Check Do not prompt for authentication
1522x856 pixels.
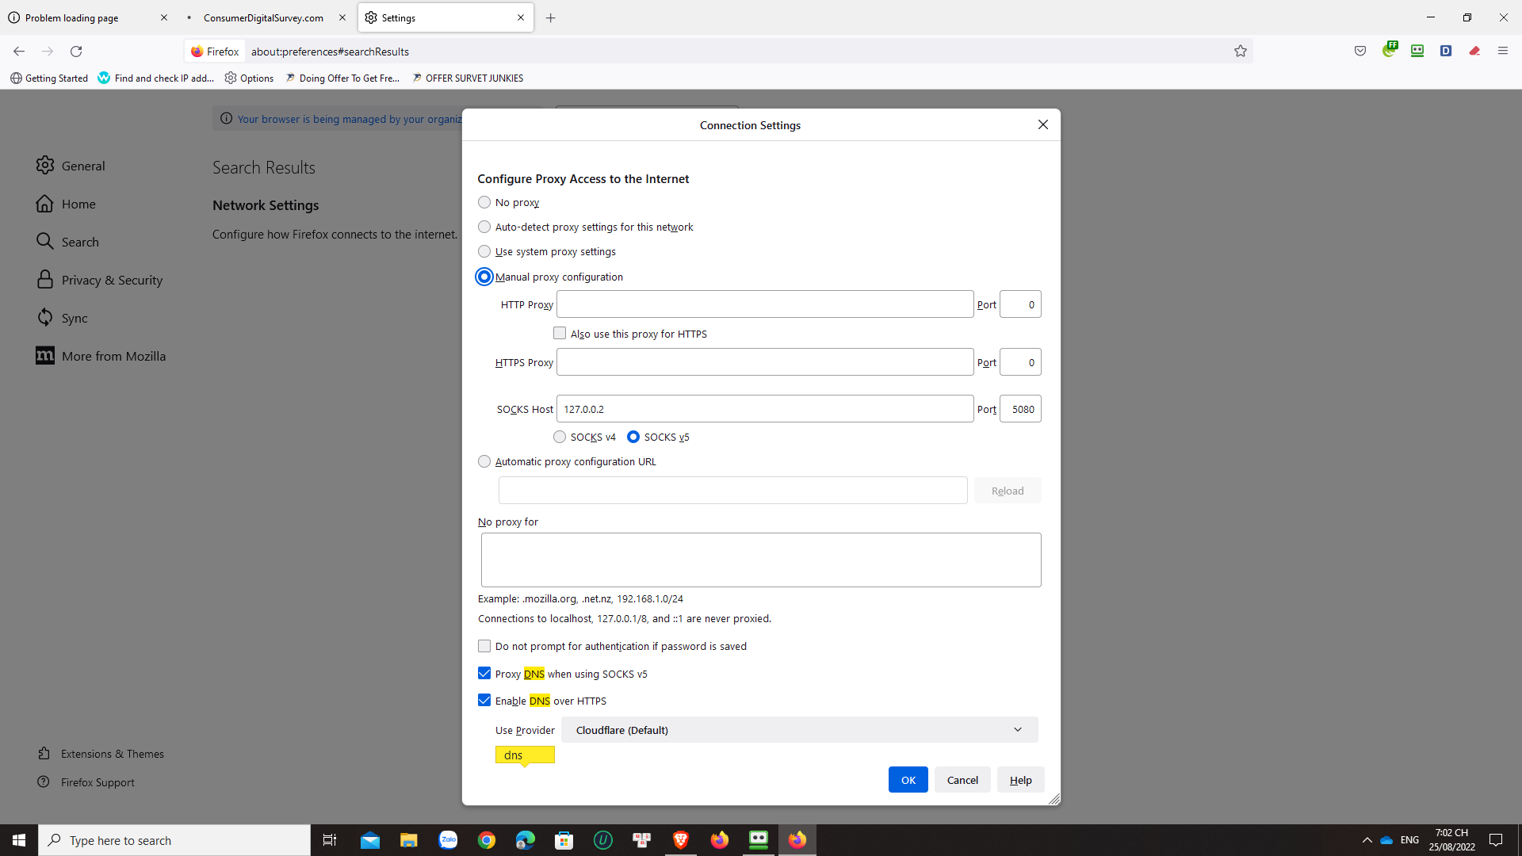click(484, 646)
